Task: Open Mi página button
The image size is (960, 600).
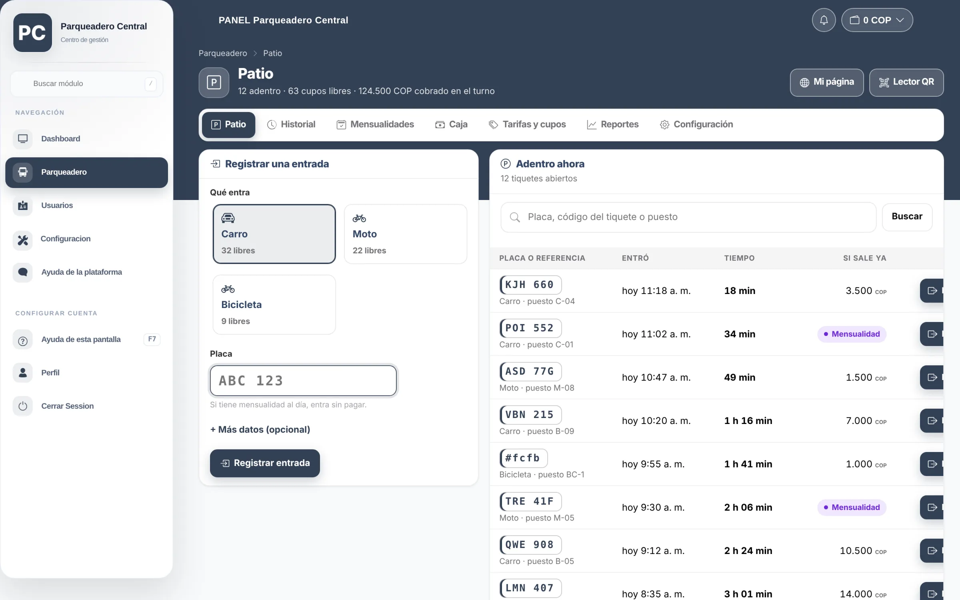Action: click(826, 82)
